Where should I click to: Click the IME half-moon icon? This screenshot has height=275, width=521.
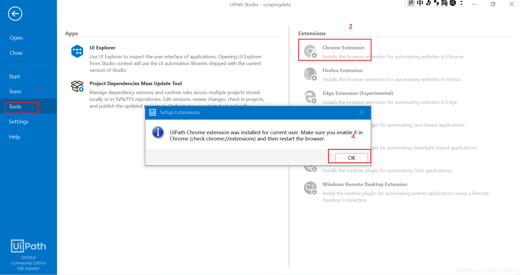[x=428, y=3]
